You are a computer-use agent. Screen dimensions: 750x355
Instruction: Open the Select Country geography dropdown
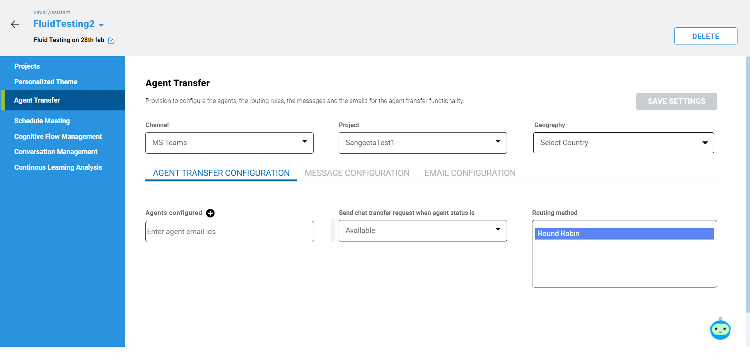(623, 143)
